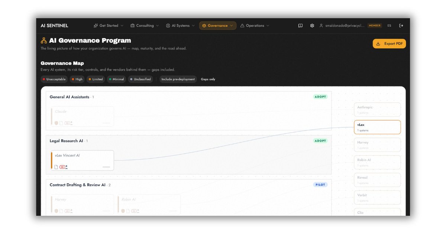Click the shield icon on the Claude card
The height and width of the screenshot is (234, 446).
click(56, 123)
